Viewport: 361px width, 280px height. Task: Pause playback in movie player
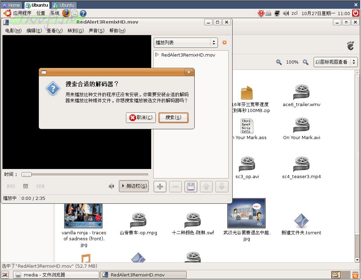(26, 186)
